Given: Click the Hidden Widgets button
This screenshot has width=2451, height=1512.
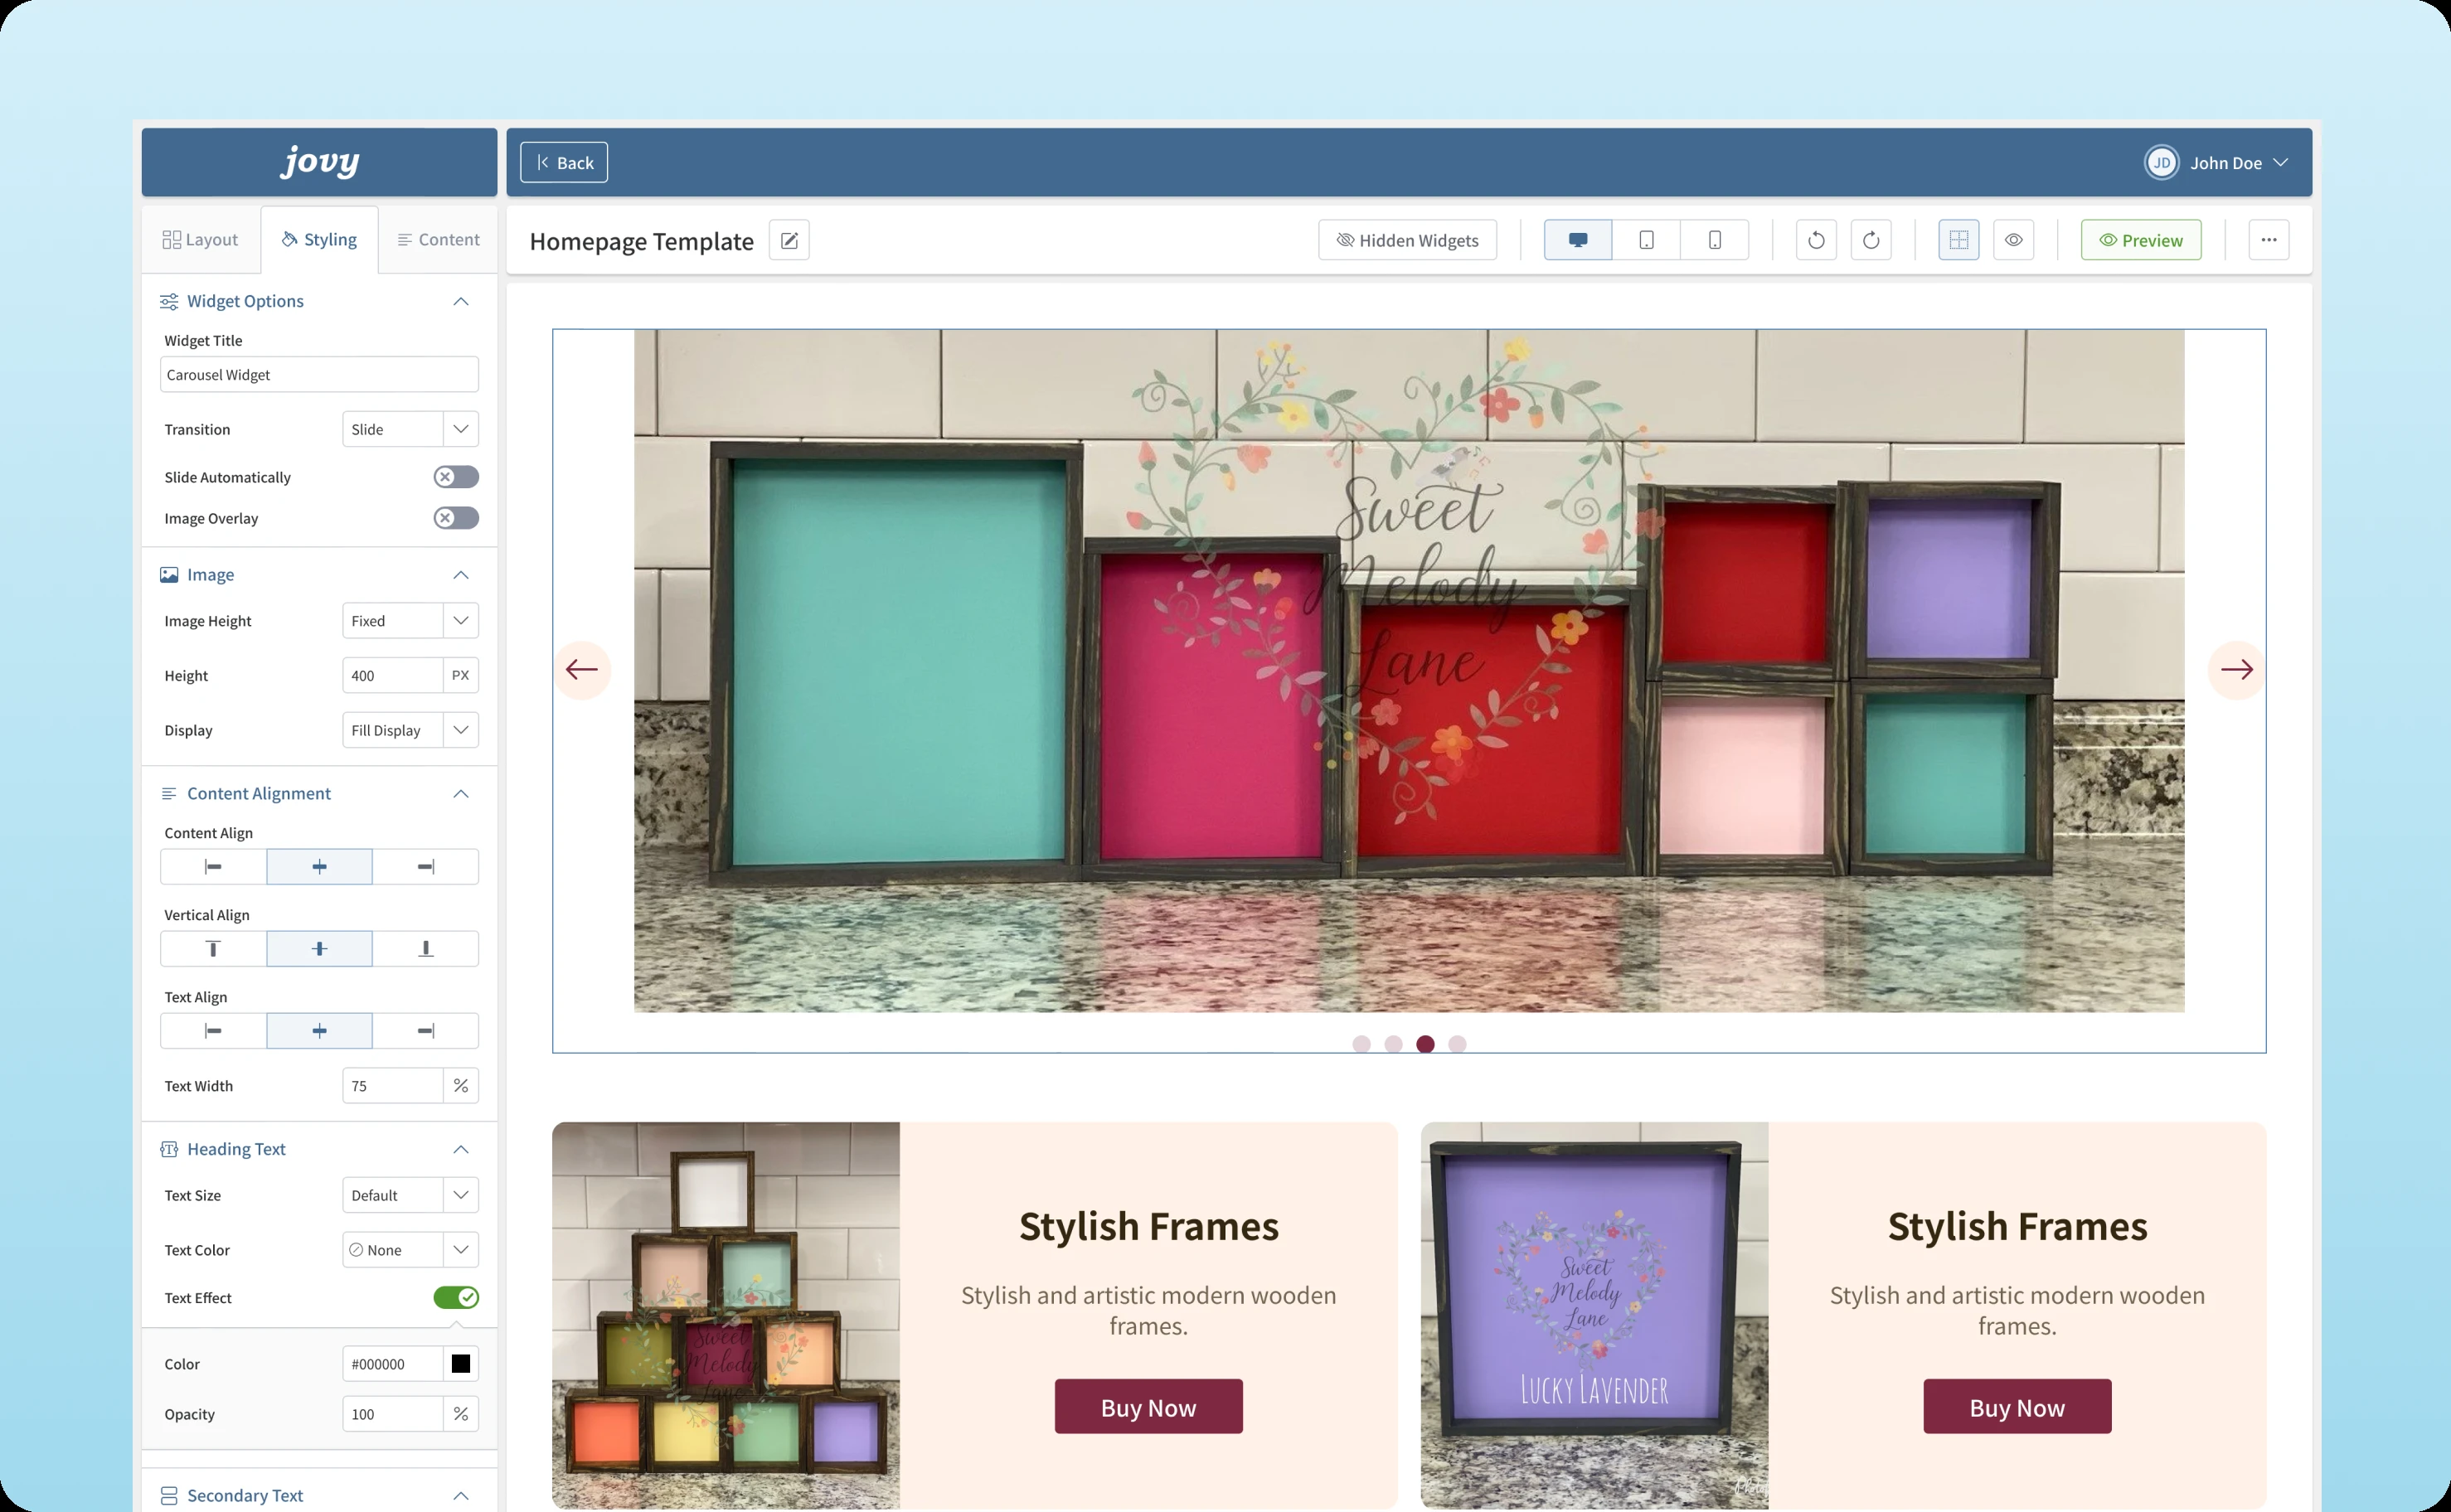Looking at the screenshot, I should click(x=1407, y=240).
